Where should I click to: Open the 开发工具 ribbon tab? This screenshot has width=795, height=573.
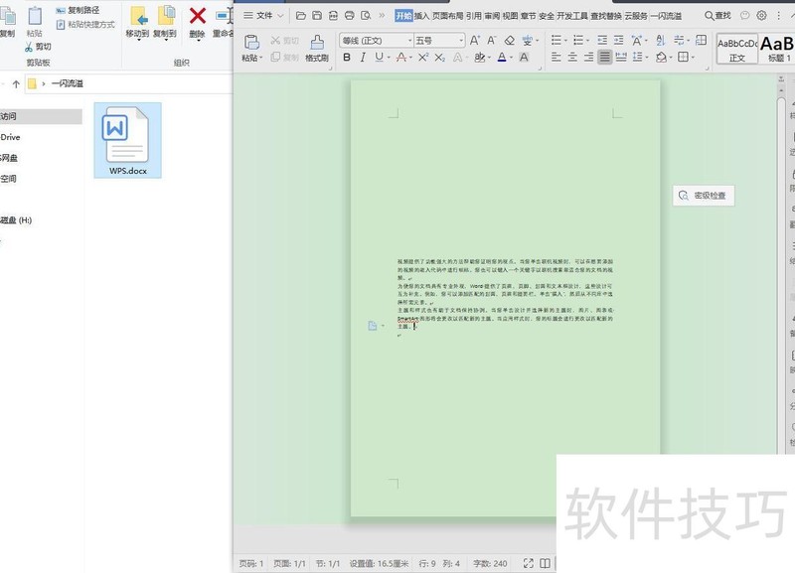coord(572,16)
